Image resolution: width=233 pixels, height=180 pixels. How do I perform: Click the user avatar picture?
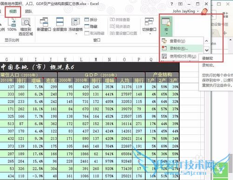(205, 12)
